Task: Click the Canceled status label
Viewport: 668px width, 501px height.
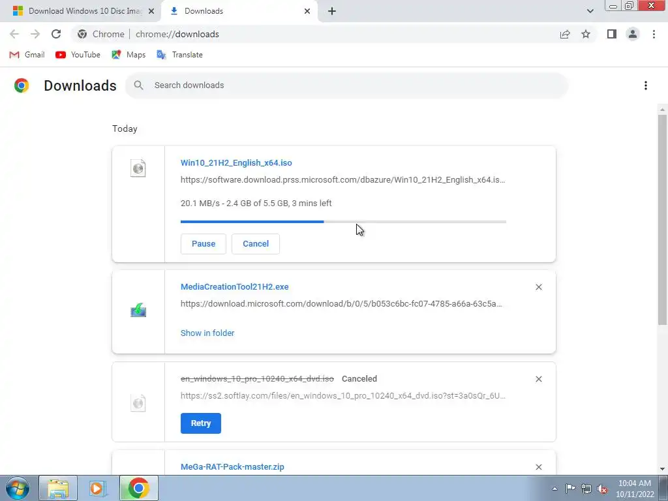Action: [359, 379]
